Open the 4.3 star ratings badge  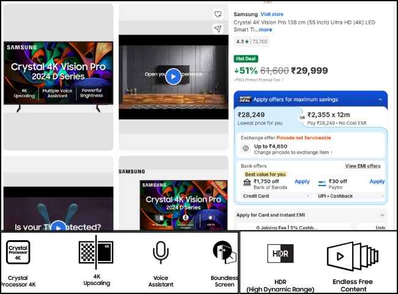click(252, 42)
